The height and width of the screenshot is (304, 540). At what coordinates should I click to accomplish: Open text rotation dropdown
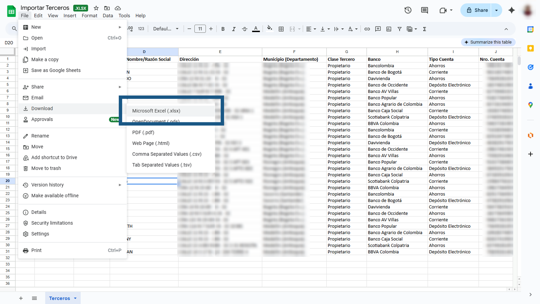click(353, 29)
